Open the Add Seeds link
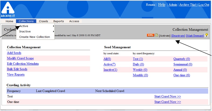Image resolution: width=212 pixels, height=111 pixels. (x=14, y=53)
